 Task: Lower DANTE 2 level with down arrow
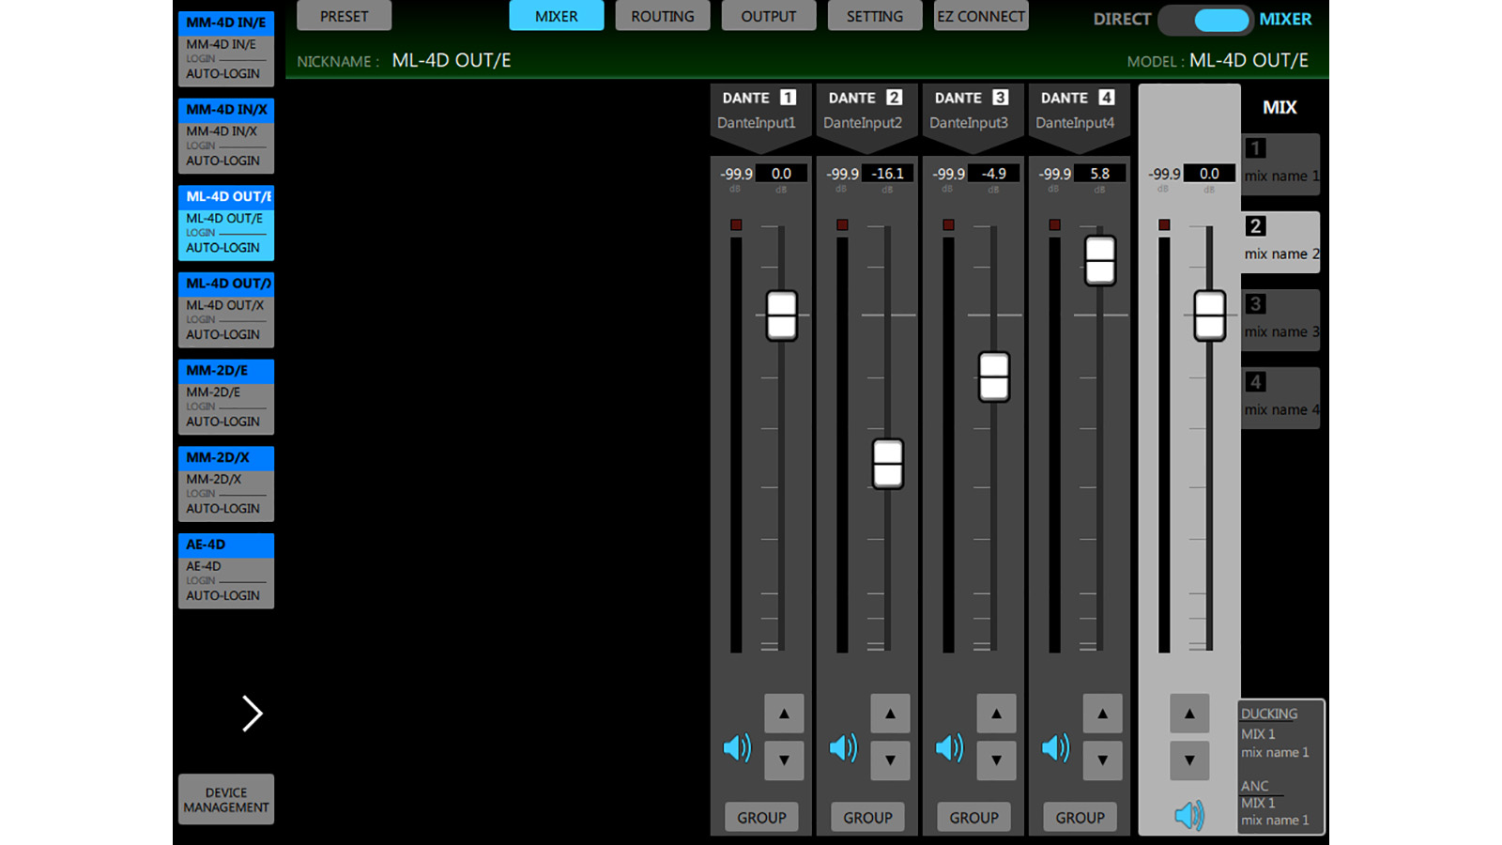890,760
